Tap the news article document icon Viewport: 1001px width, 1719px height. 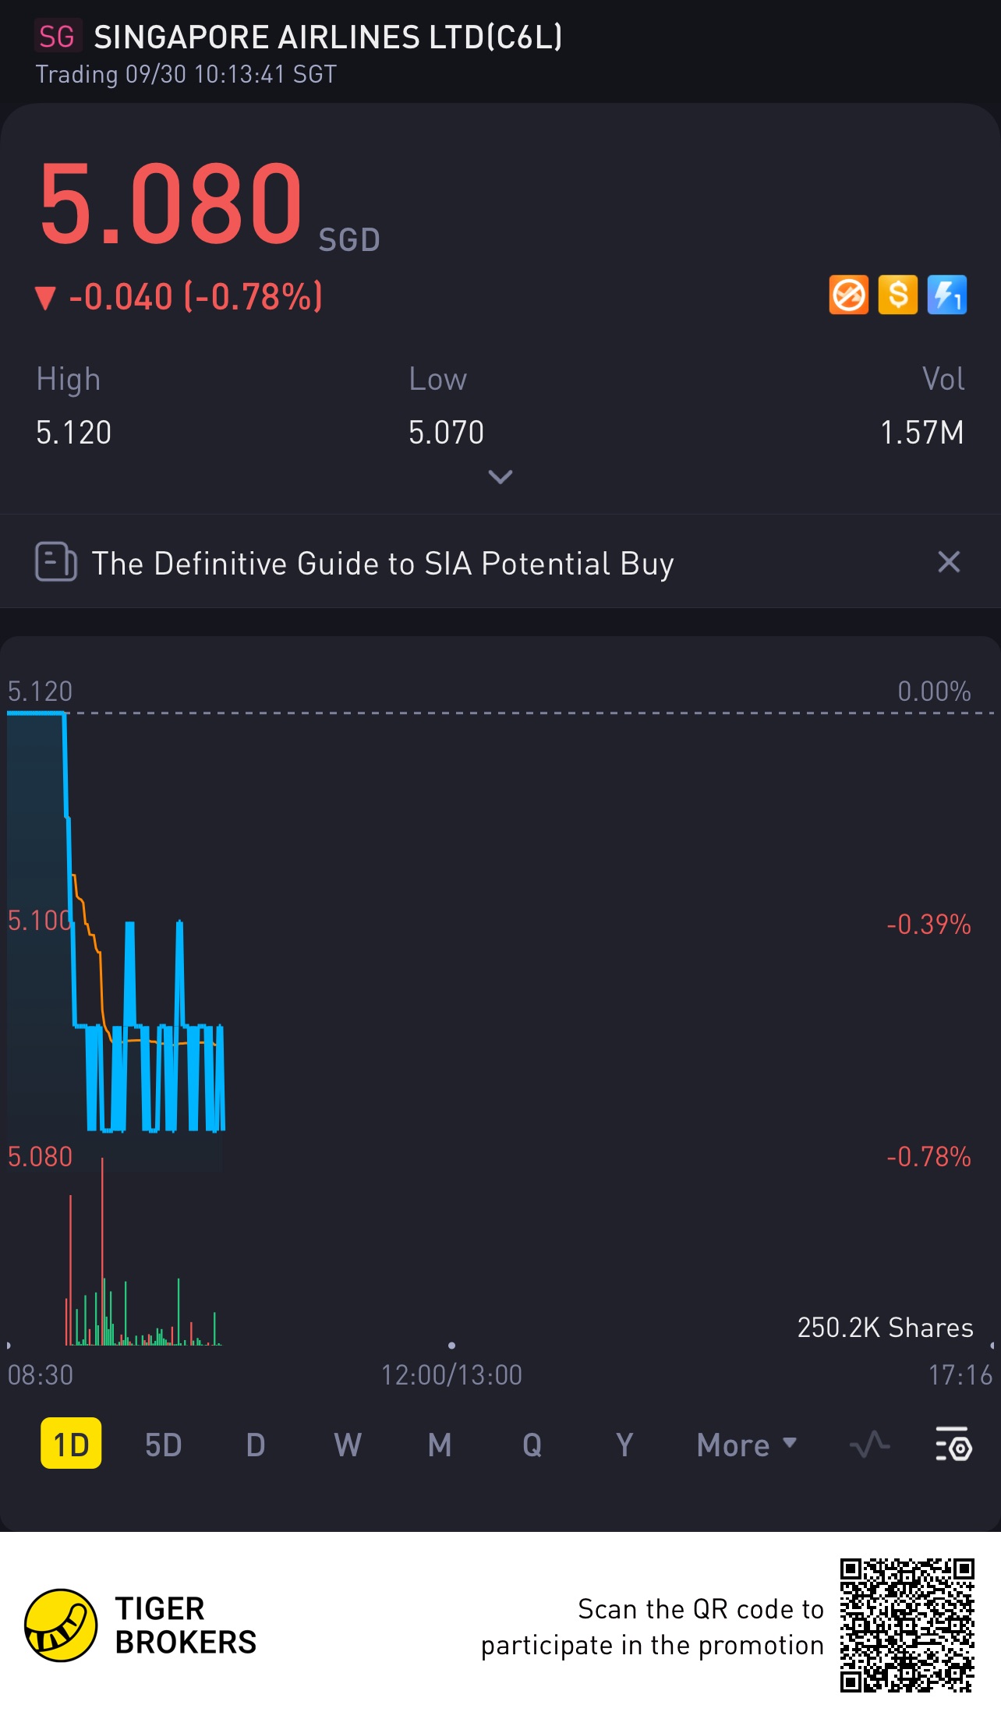56,562
